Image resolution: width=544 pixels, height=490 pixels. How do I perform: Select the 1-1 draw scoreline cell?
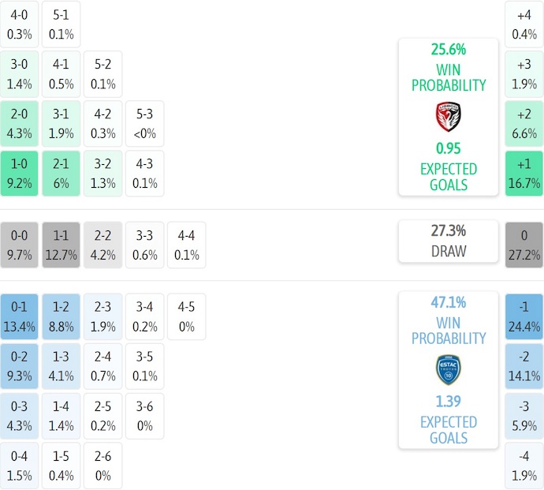61,245
